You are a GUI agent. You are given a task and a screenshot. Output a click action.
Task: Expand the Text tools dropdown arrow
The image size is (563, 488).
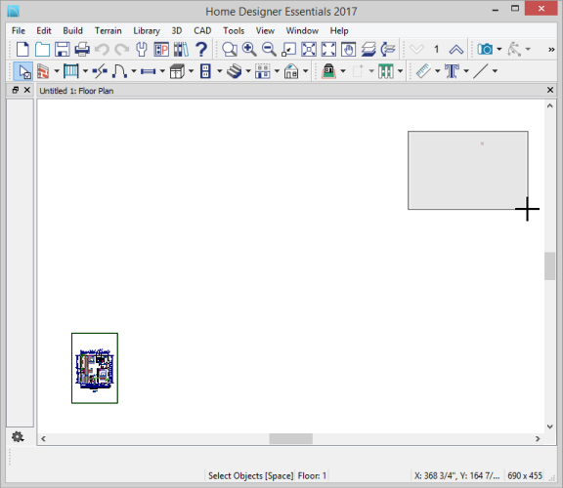pos(466,71)
